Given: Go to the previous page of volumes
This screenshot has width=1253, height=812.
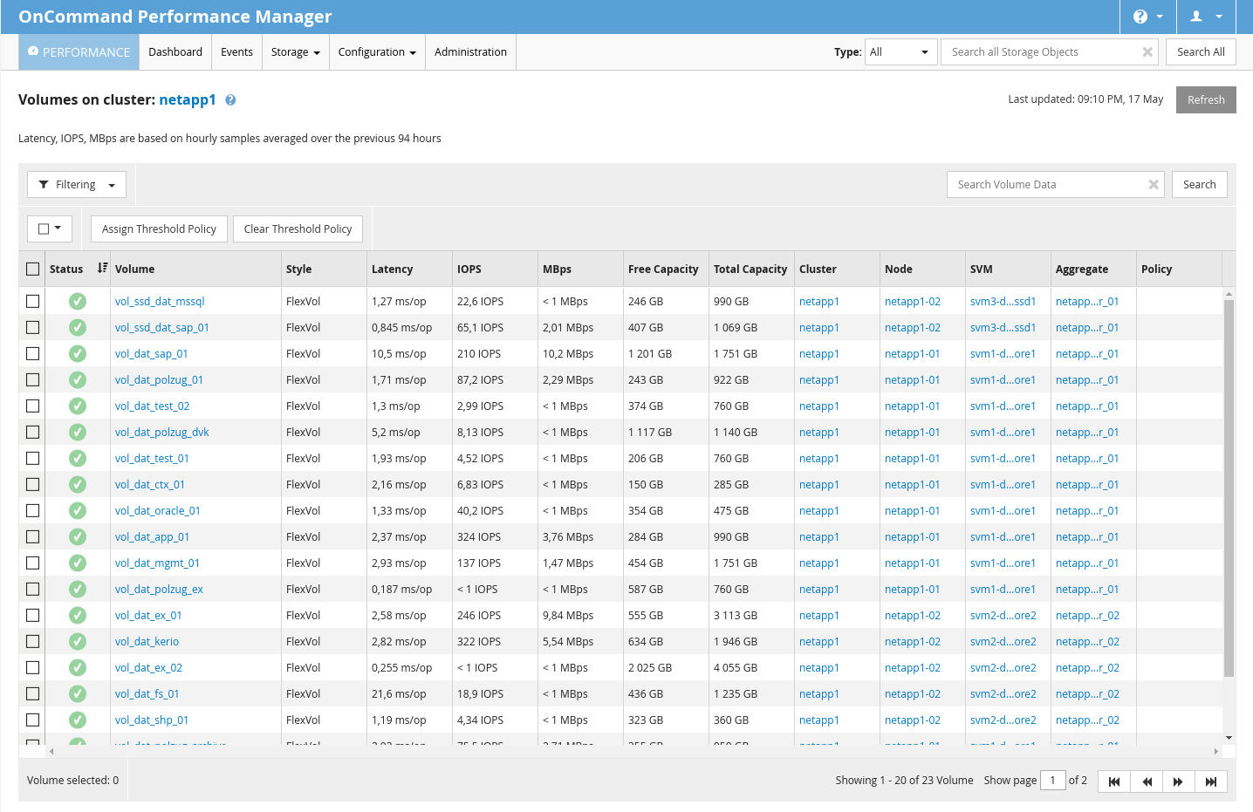Looking at the screenshot, I should tap(1147, 781).
